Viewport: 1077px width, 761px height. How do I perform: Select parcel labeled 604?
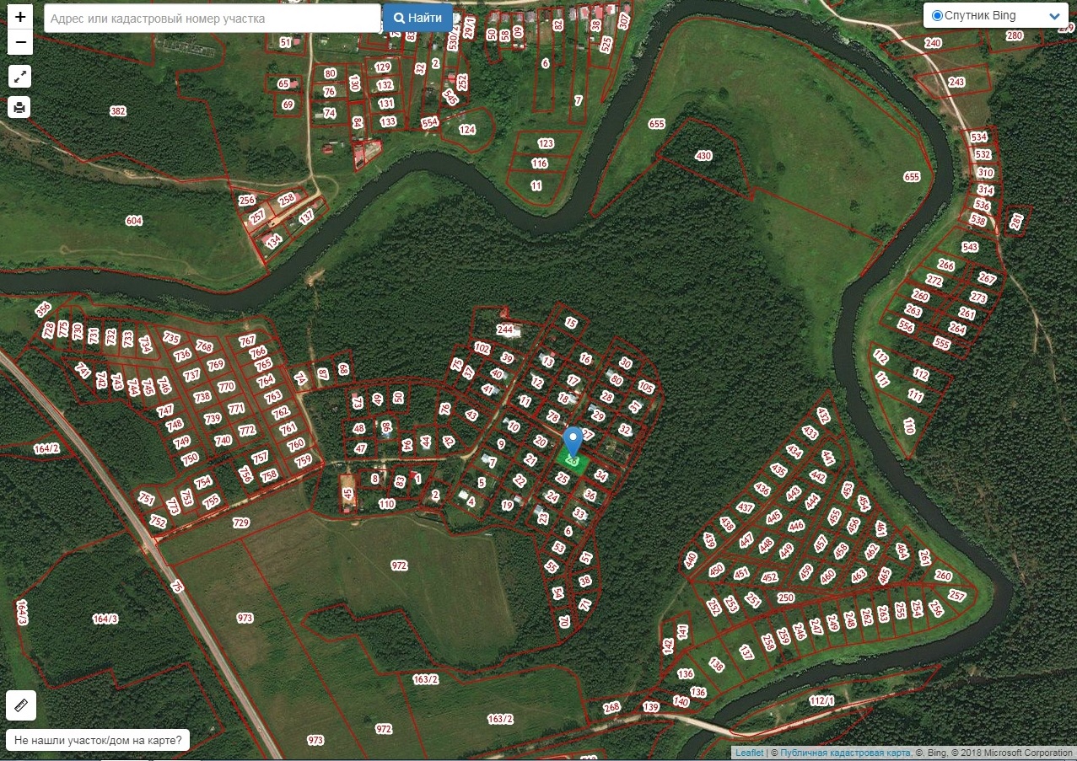point(133,221)
